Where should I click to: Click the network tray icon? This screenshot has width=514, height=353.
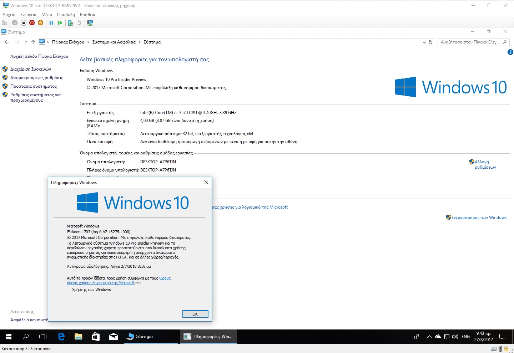point(447,337)
